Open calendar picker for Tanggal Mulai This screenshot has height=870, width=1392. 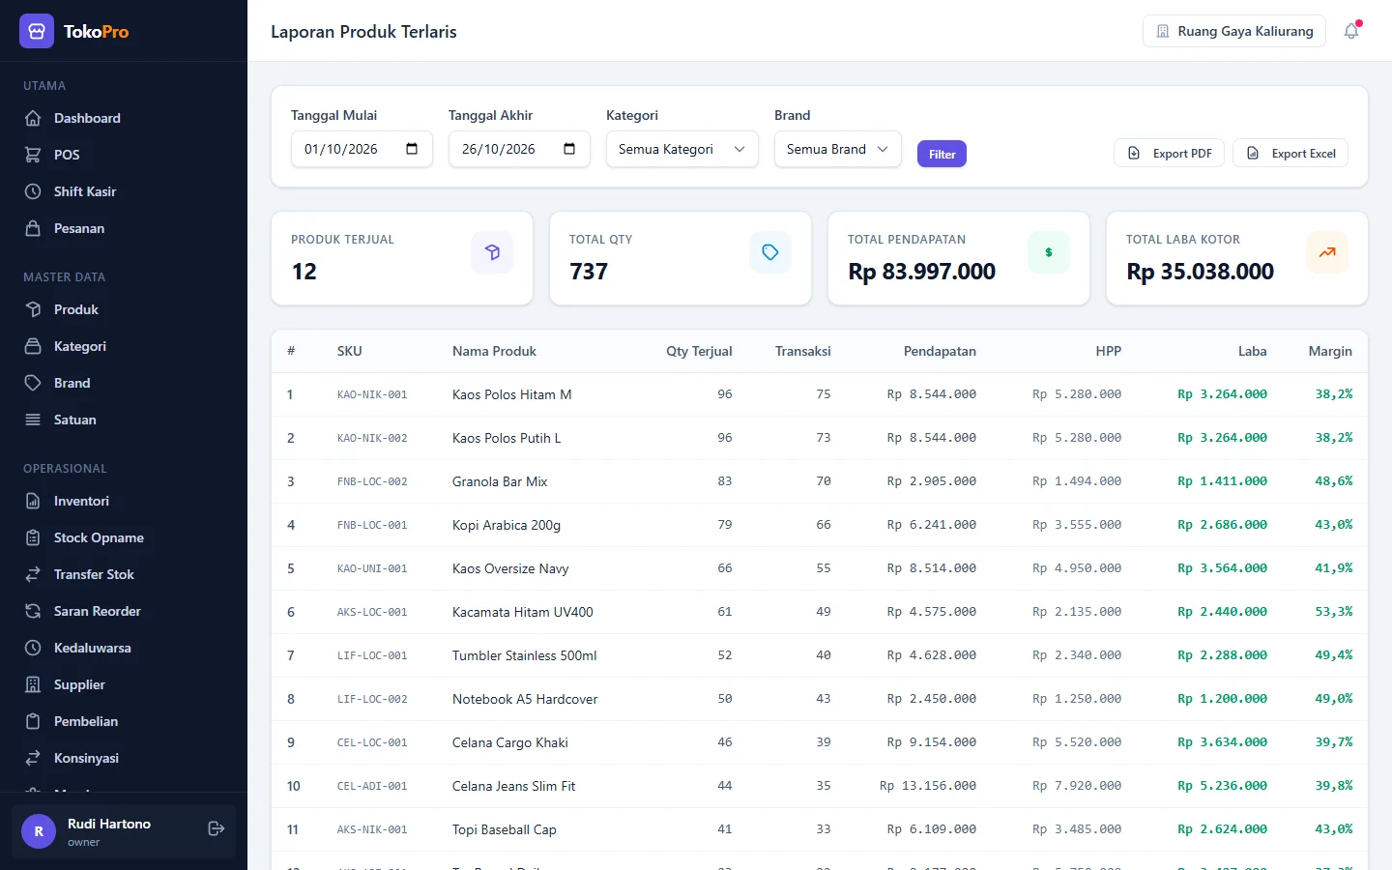tap(412, 149)
